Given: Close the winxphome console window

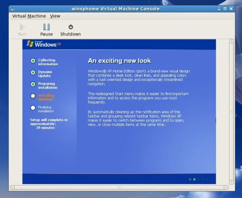Looking at the screenshot, I should tap(231, 9).
